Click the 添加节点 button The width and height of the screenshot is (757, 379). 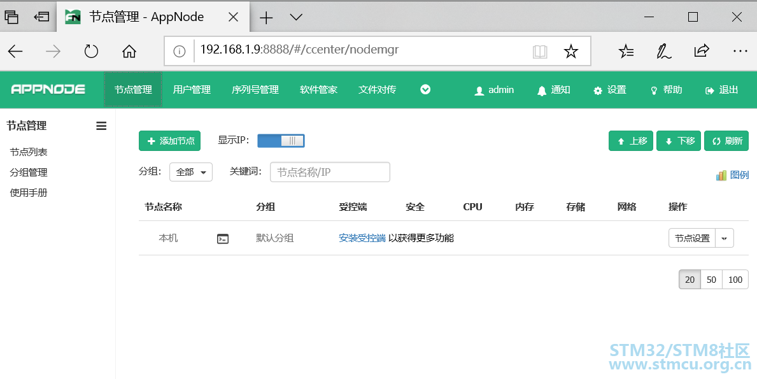point(169,141)
